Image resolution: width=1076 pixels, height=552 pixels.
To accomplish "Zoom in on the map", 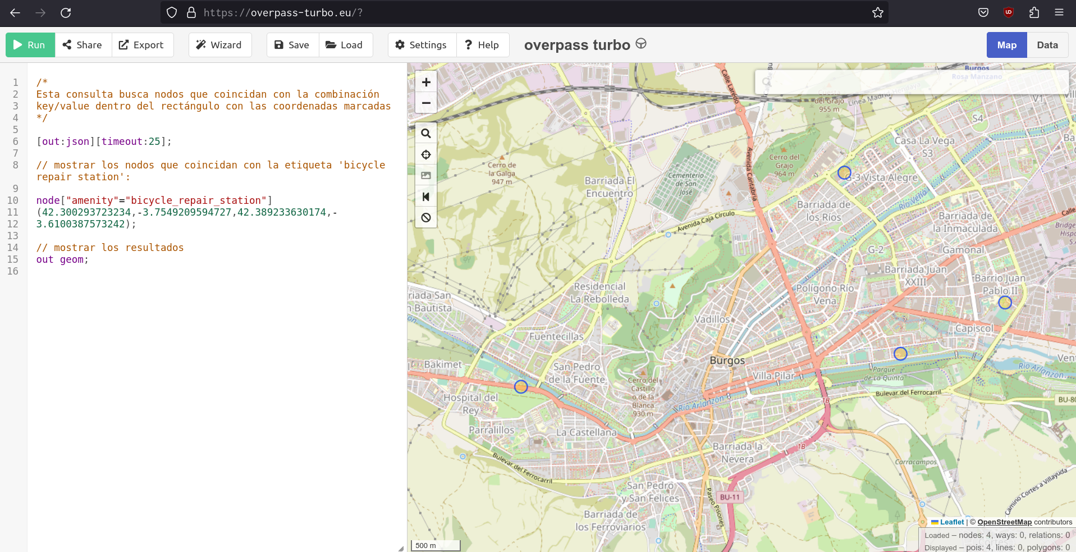I will coord(426,83).
